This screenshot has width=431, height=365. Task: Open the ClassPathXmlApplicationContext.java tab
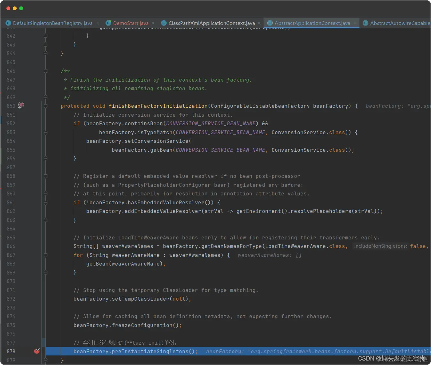[212, 23]
